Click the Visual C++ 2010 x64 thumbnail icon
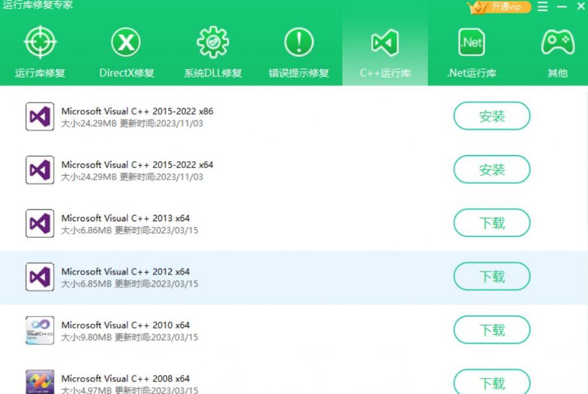Image resolution: width=588 pixels, height=394 pixels. 39,328
